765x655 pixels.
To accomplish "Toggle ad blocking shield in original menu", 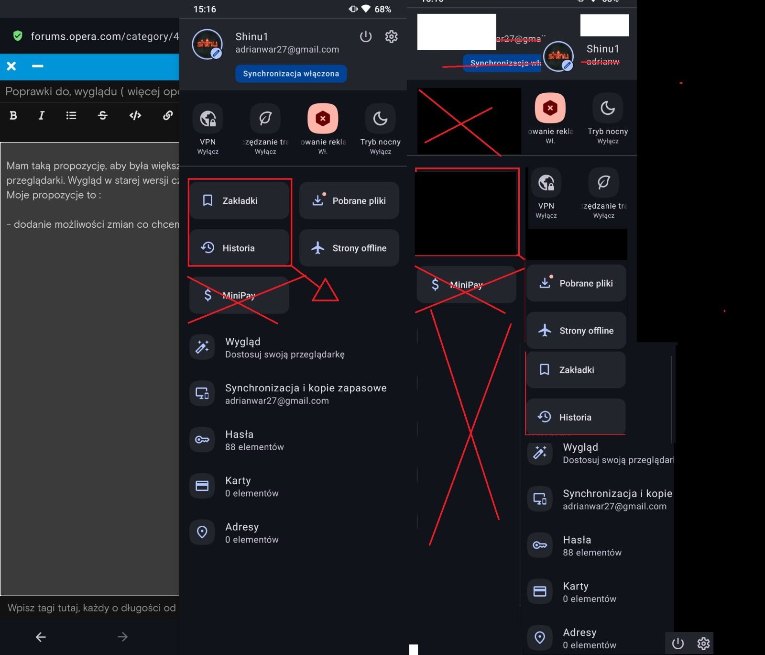I will coord(323,118).
